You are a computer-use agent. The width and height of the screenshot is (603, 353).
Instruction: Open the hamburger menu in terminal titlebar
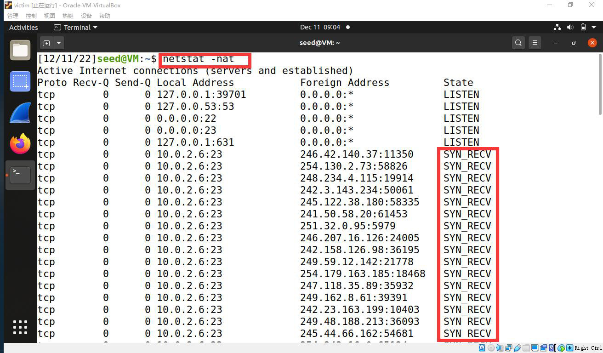[535, 42]
